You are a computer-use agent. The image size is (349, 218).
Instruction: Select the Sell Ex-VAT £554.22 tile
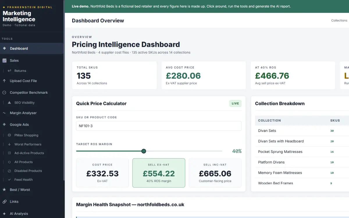coord(159,173)
